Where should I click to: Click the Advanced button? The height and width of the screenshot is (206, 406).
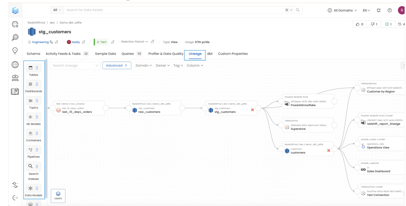point(117,65)
